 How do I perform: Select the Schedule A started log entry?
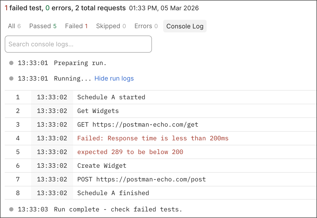tap(111, 97)
